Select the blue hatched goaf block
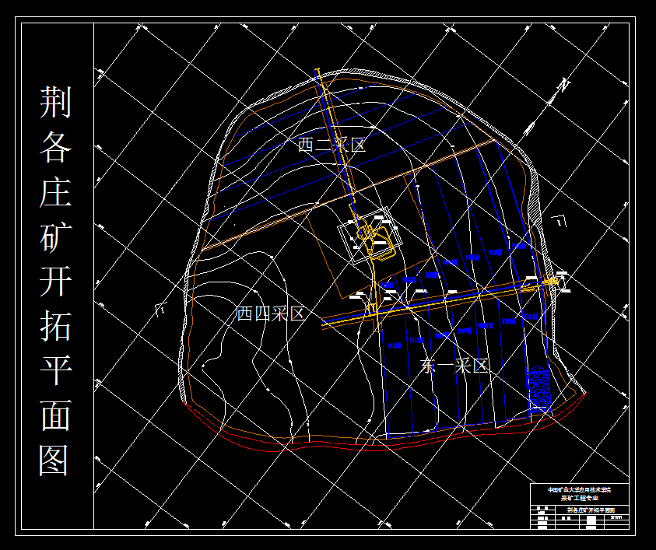 pos(538,390)
